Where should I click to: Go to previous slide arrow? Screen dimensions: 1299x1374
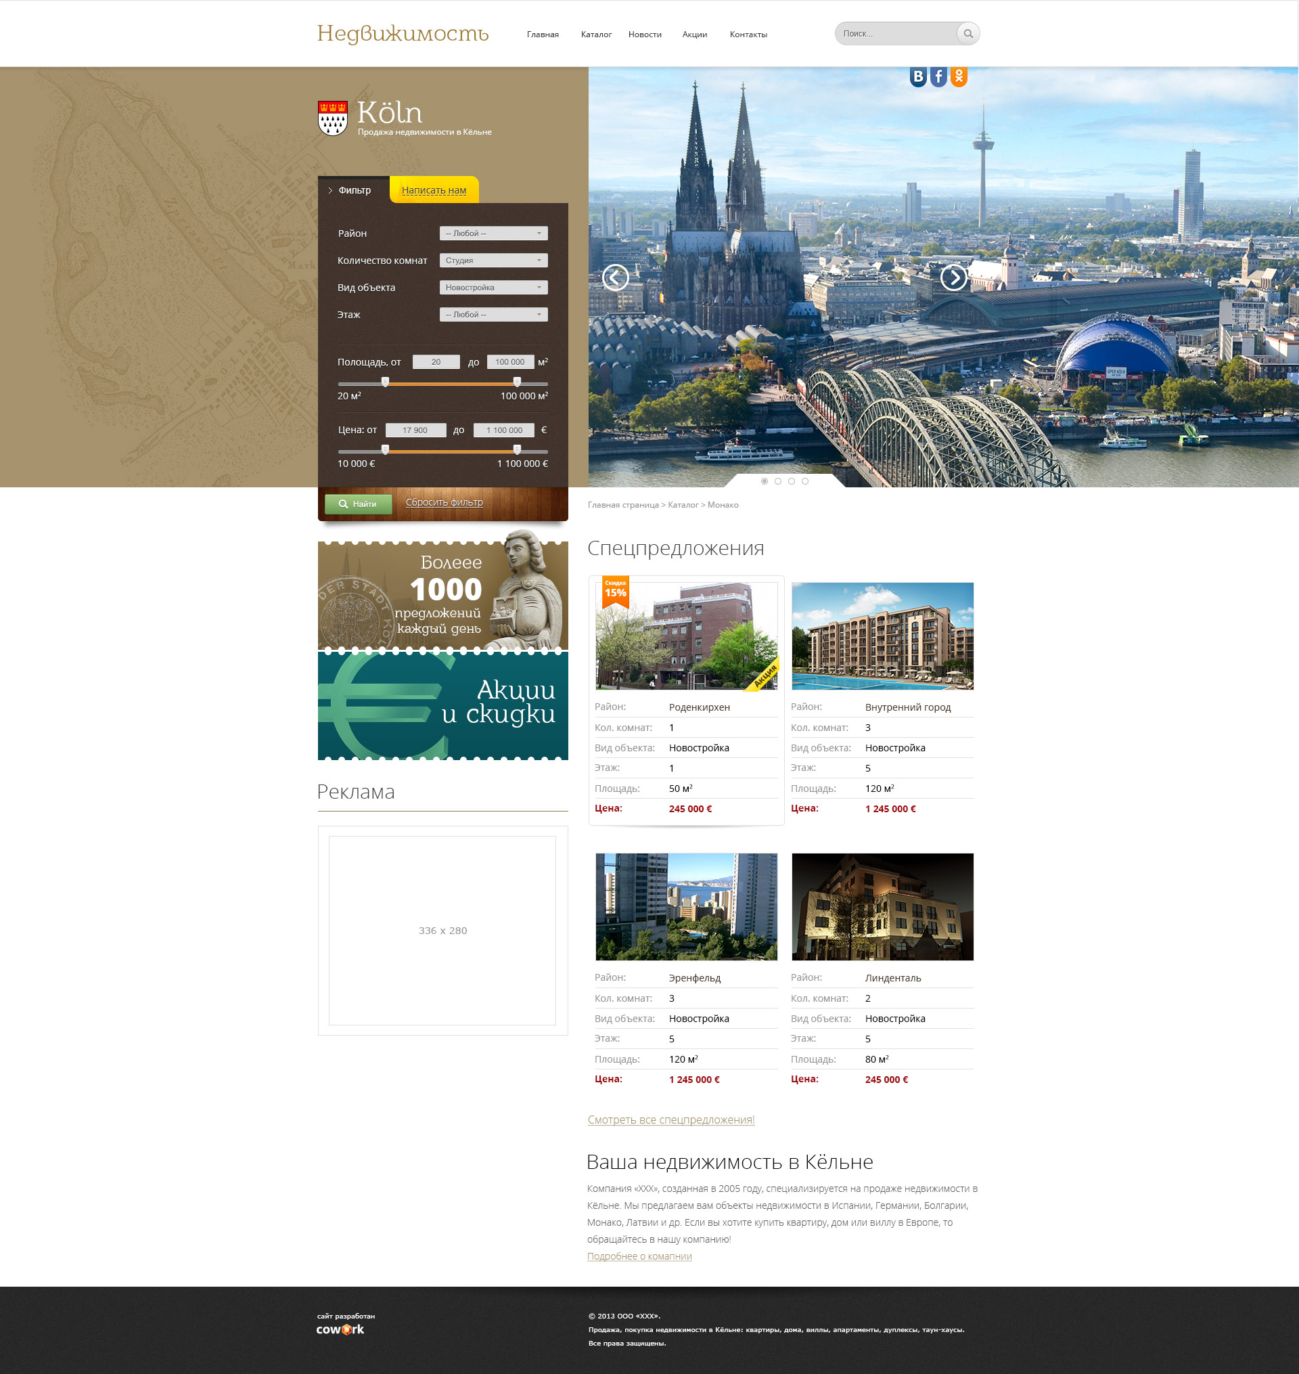(x=615, y=277)
